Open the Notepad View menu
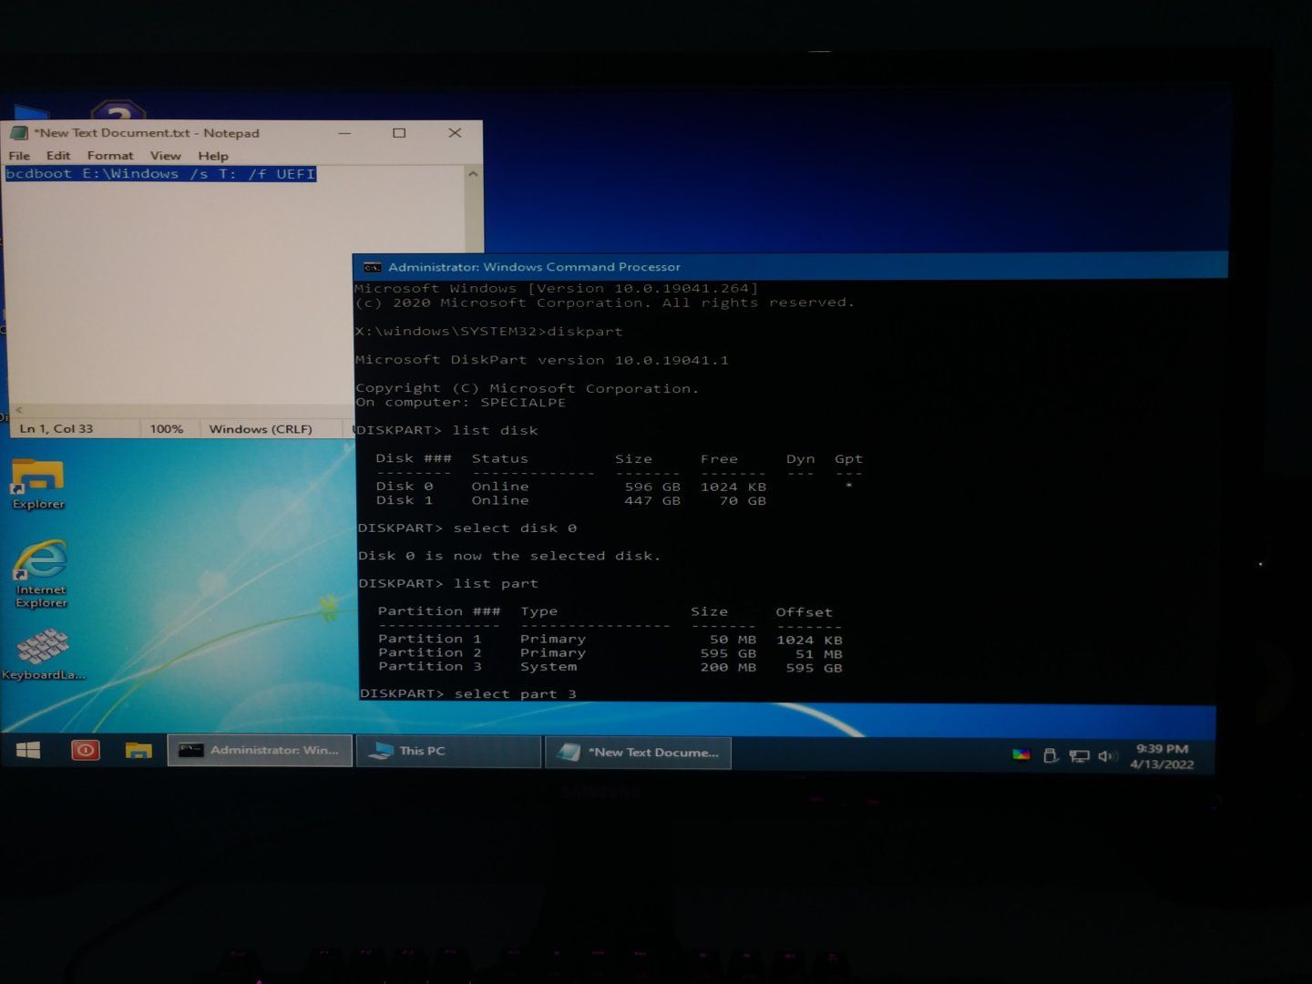This screenshot has height=984, width=1312. (x=166, y=156)
